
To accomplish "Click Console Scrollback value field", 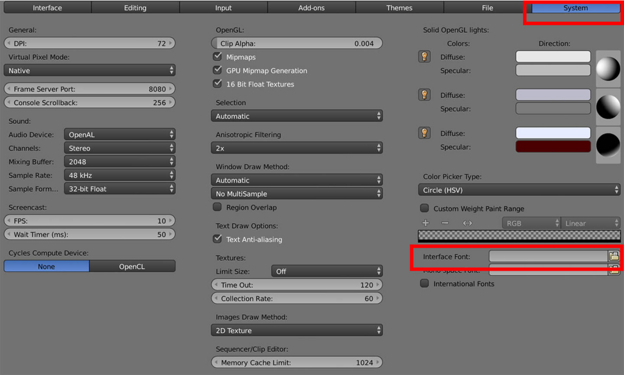I will [x=90, y=102].
